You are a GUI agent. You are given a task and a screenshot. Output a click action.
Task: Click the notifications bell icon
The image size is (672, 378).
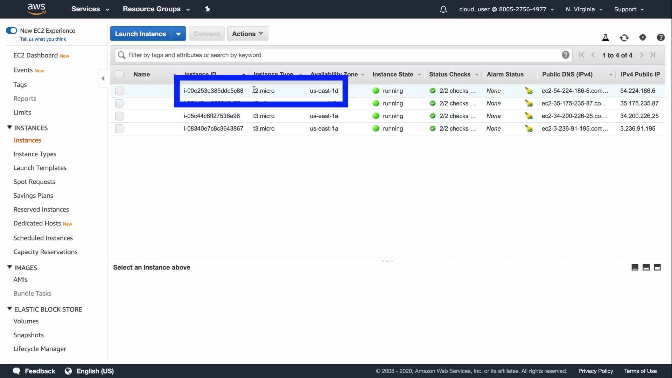443,9
